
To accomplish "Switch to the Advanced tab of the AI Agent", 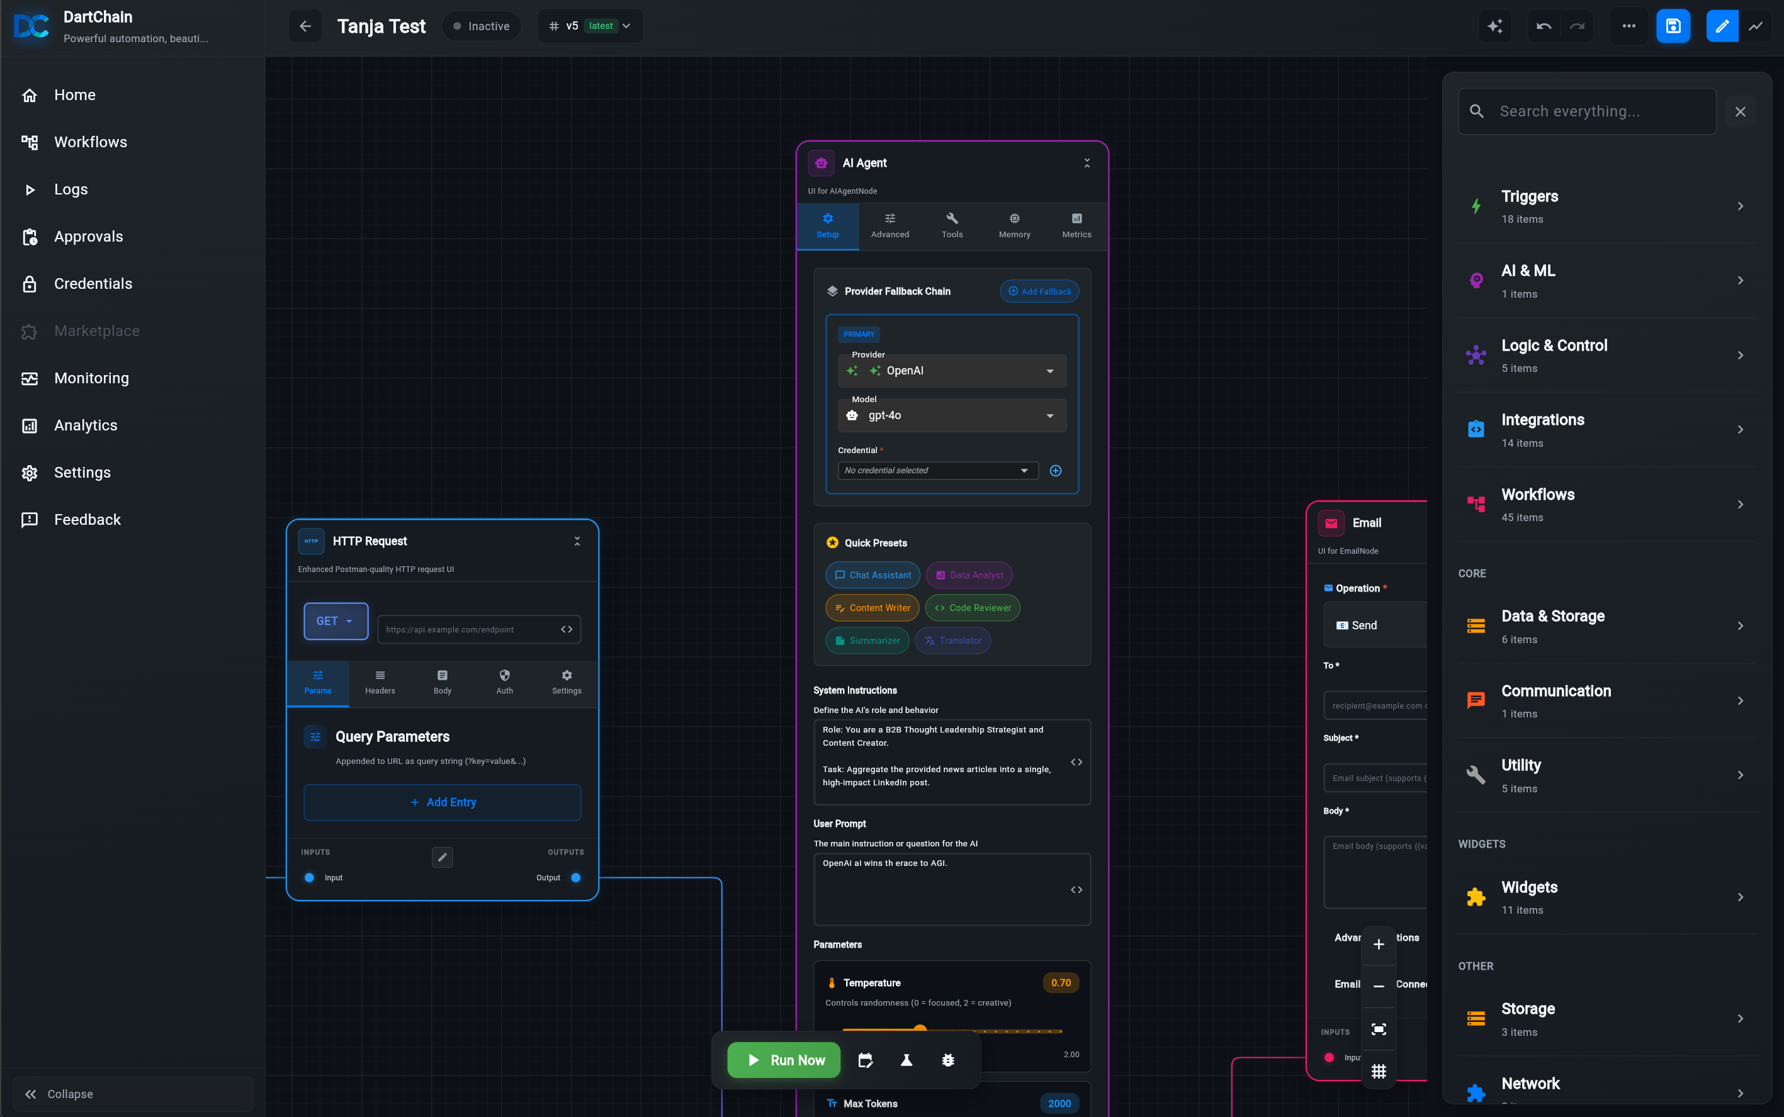I will pyautogui.click(x=889, y=225).
